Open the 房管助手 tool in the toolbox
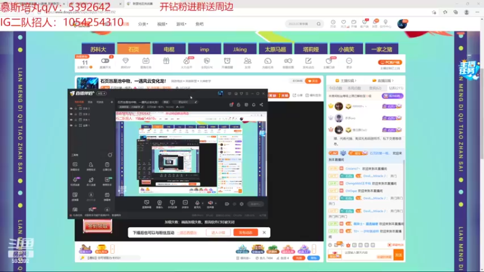Viewport: 484px width, 272px height. pos(91,166)
